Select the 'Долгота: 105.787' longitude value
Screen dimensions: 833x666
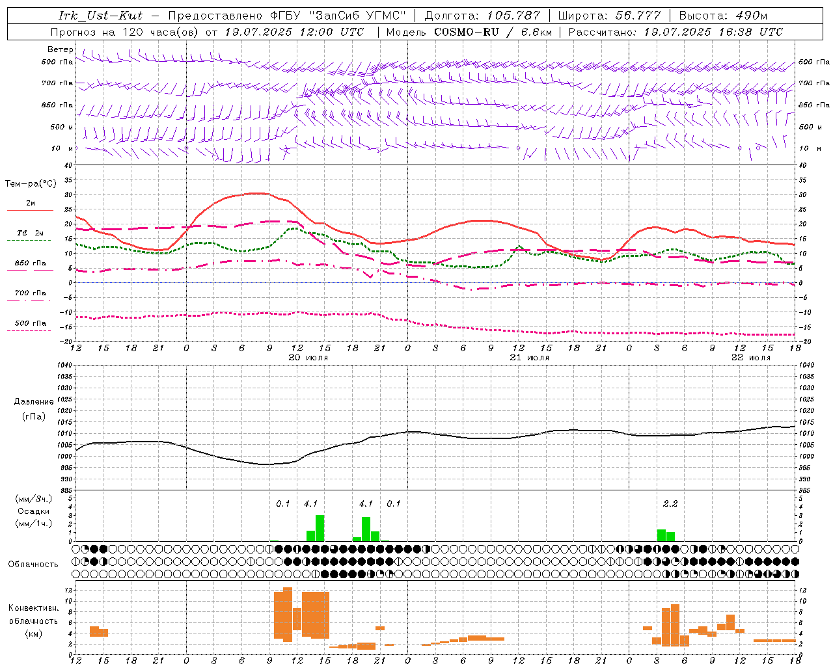[x=483, y=16]
